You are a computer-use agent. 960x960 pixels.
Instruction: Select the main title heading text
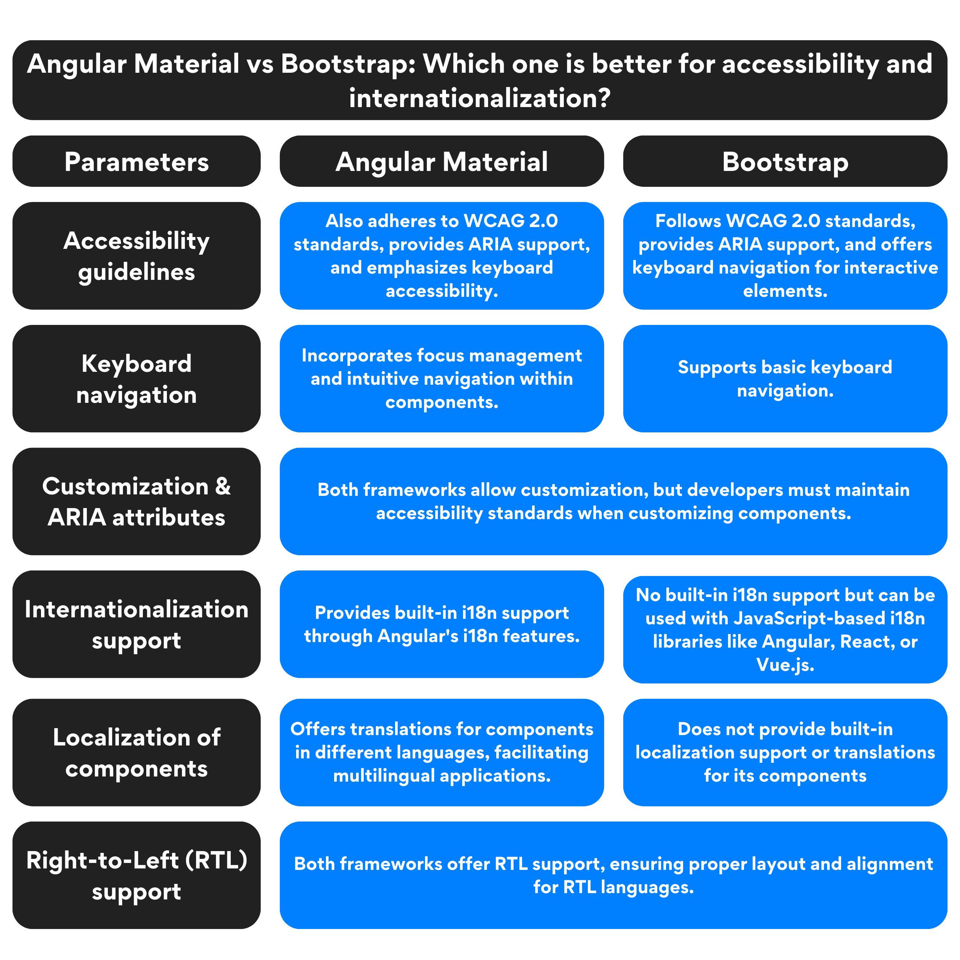tap(480, 55)
